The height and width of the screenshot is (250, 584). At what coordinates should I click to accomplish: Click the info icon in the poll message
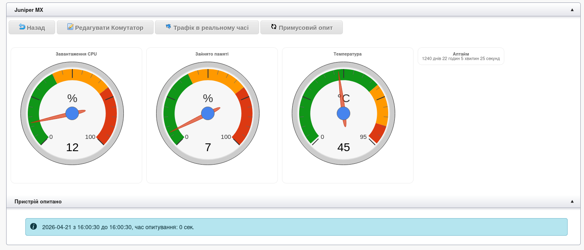(34, 226)
